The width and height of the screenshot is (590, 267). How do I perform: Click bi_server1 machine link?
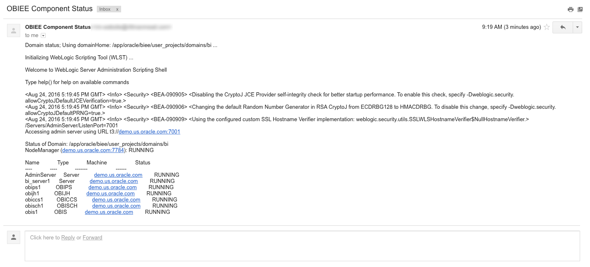coord(114,181)
